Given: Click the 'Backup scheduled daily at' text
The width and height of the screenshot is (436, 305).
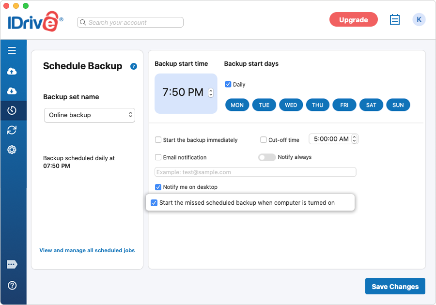Looking at the screenshot, I should [78, 158].
